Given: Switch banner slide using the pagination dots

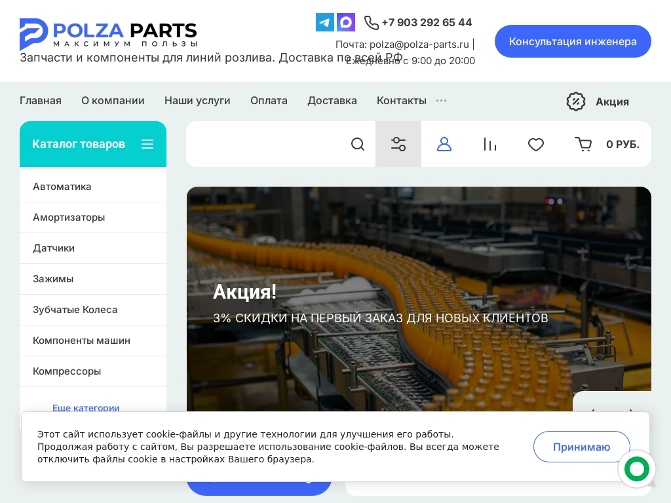Looking at the screenshot, I should click(560, 202).
